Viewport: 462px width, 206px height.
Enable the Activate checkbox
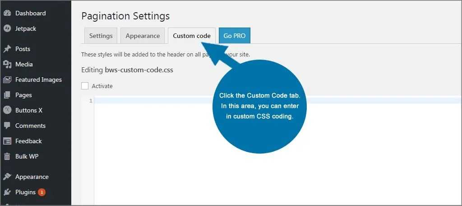[x=85, y=86]
